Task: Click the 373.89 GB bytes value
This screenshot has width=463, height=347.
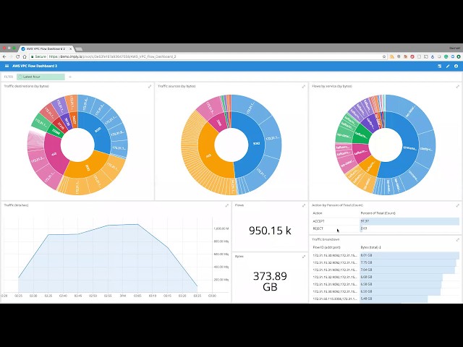Action: pyautogui.click(x=270, y=281)
